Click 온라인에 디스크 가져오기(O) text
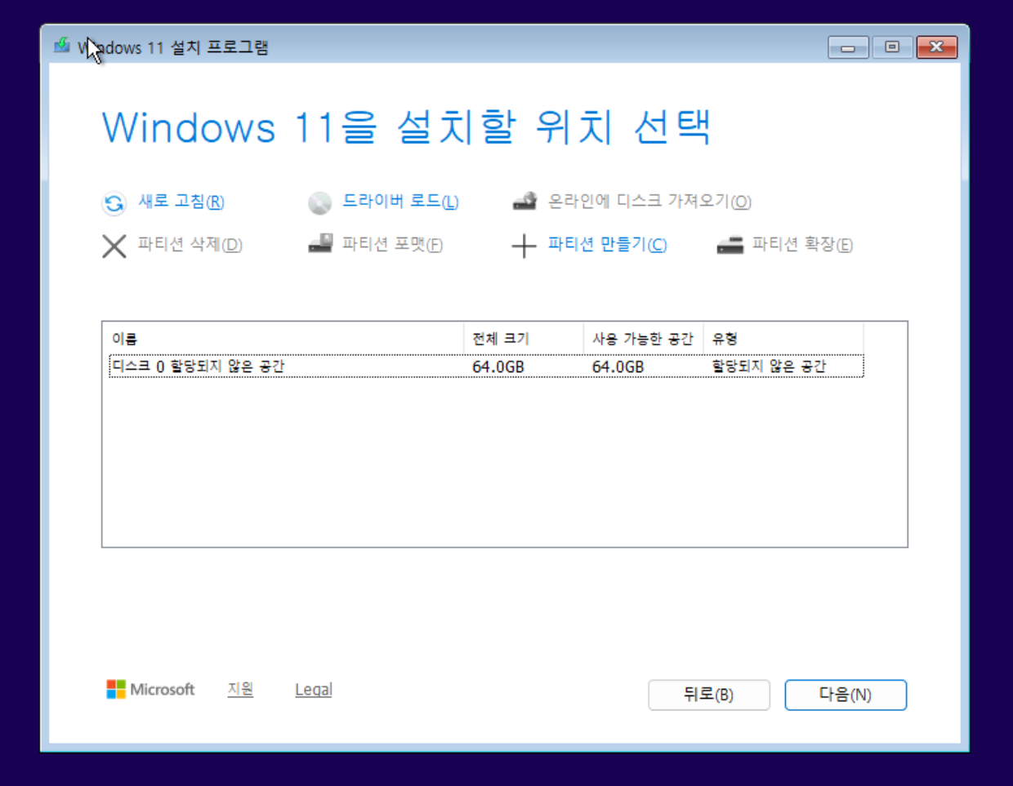The height and width of the screenshot is (786, 1013). tap(649, 202)
